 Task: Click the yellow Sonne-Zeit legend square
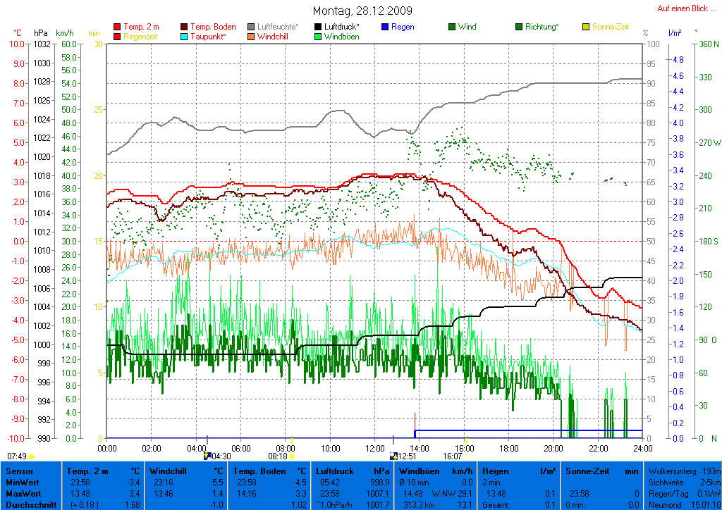click(x=586, y=27)
